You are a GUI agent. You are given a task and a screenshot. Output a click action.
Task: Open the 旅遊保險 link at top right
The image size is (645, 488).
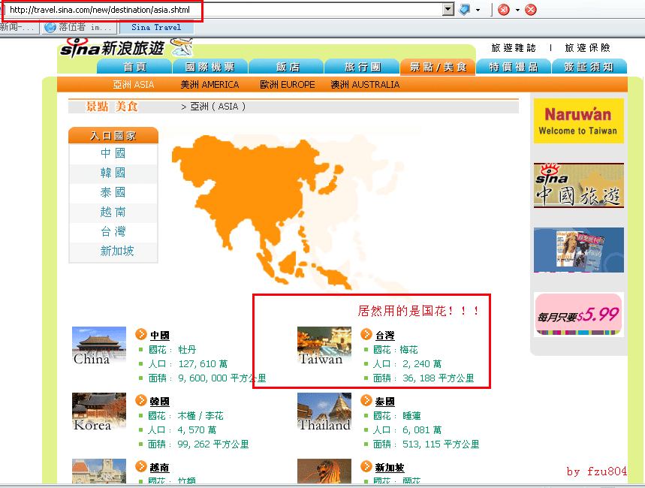[587, 48]
